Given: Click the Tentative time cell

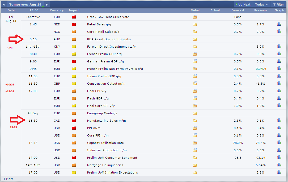Looking at the screenshot, I should (33, 17).
